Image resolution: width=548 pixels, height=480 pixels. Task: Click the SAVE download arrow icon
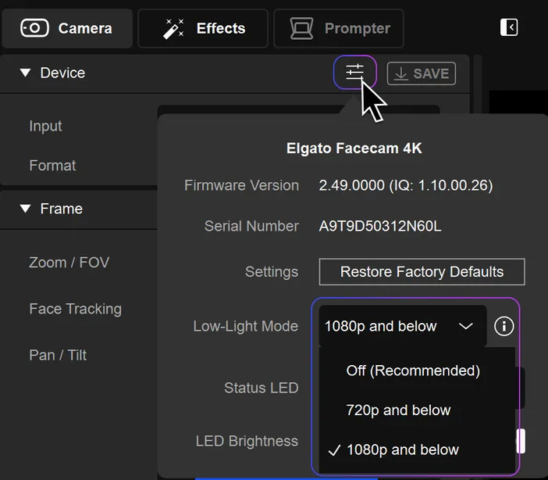pos(401,73)
